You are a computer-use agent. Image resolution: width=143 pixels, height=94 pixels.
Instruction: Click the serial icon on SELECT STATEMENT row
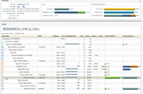coord(3,39)
